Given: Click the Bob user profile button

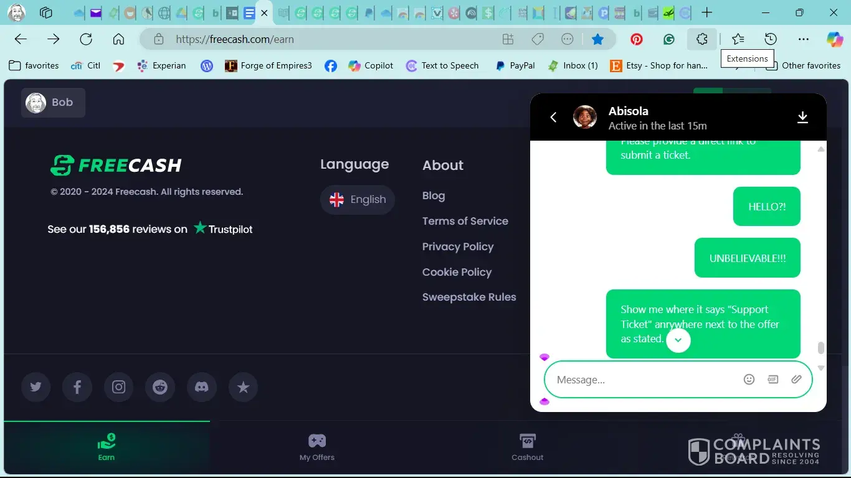Looking at the screenshot, I should [53, 103].
